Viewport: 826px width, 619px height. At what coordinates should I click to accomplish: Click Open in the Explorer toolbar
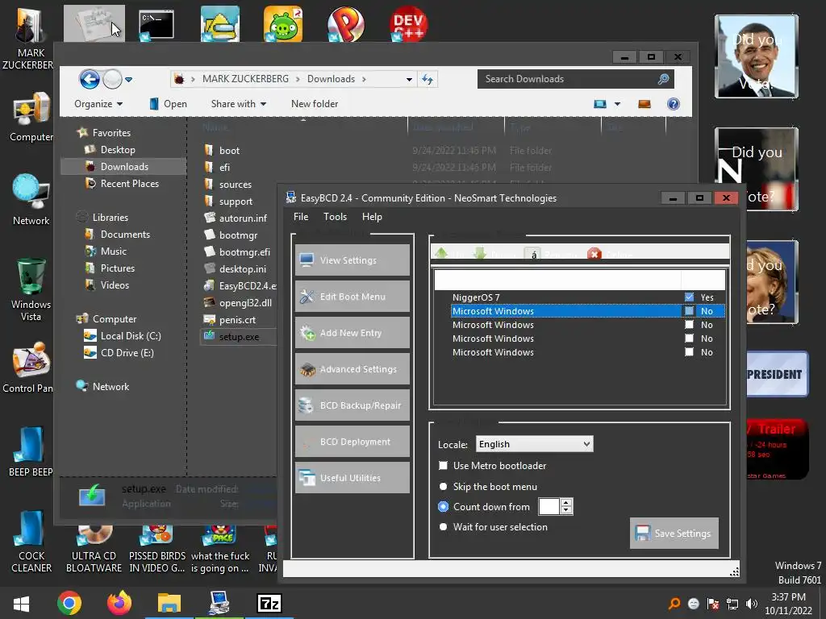168,104
